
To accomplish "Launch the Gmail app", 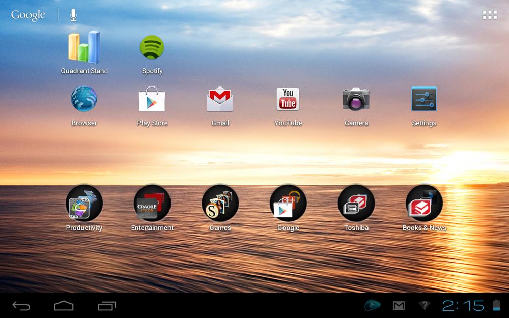I will click(x=220, y=99).
